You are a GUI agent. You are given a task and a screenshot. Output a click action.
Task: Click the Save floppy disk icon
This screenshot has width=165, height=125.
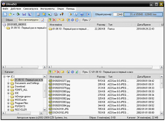[x=24, y=14]
